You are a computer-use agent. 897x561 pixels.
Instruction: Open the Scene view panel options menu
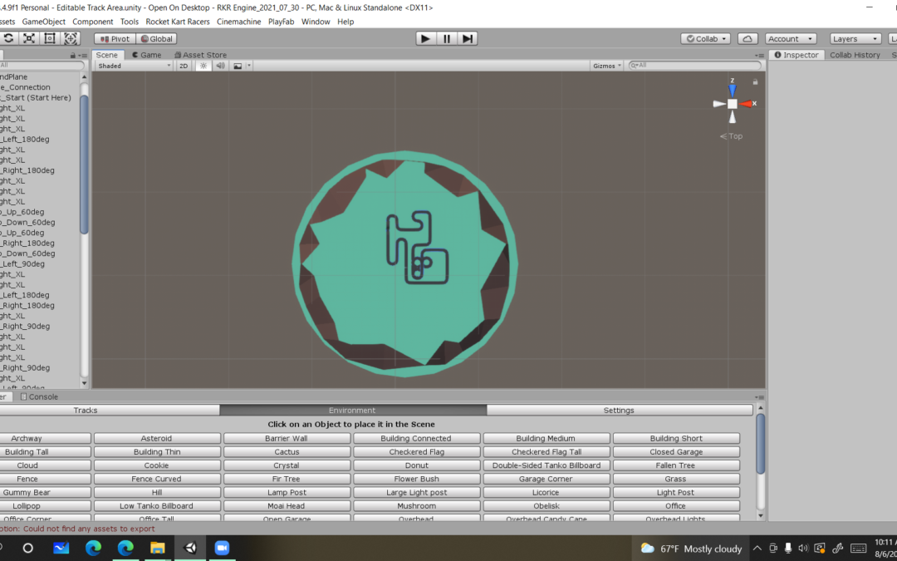pyautogui.click(x=759, y=56)
